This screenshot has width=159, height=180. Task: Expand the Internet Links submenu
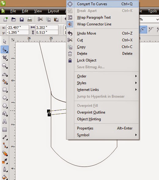[x=103, y=90]
